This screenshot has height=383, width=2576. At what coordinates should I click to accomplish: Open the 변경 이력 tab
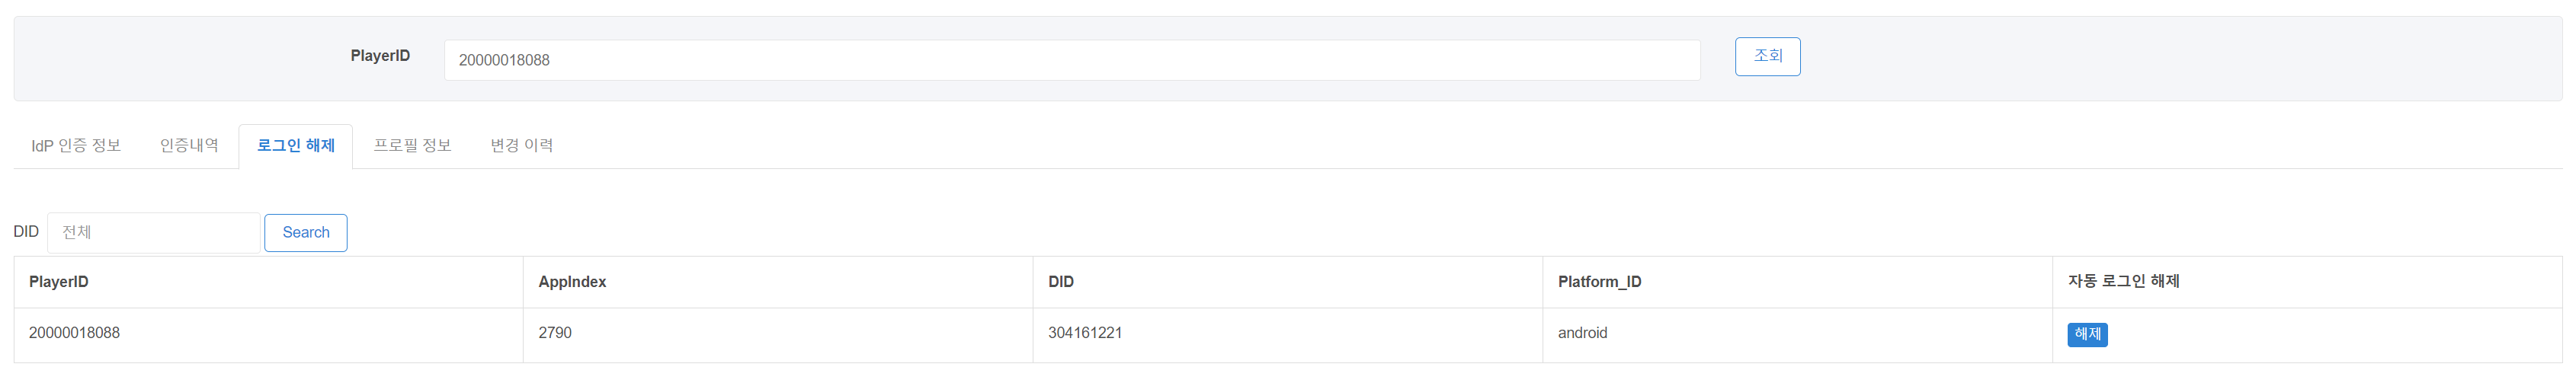521,146
